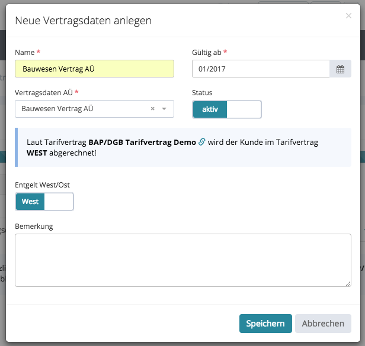Open the Bauwesen Vertrag AÜ select box

(83, 109)
